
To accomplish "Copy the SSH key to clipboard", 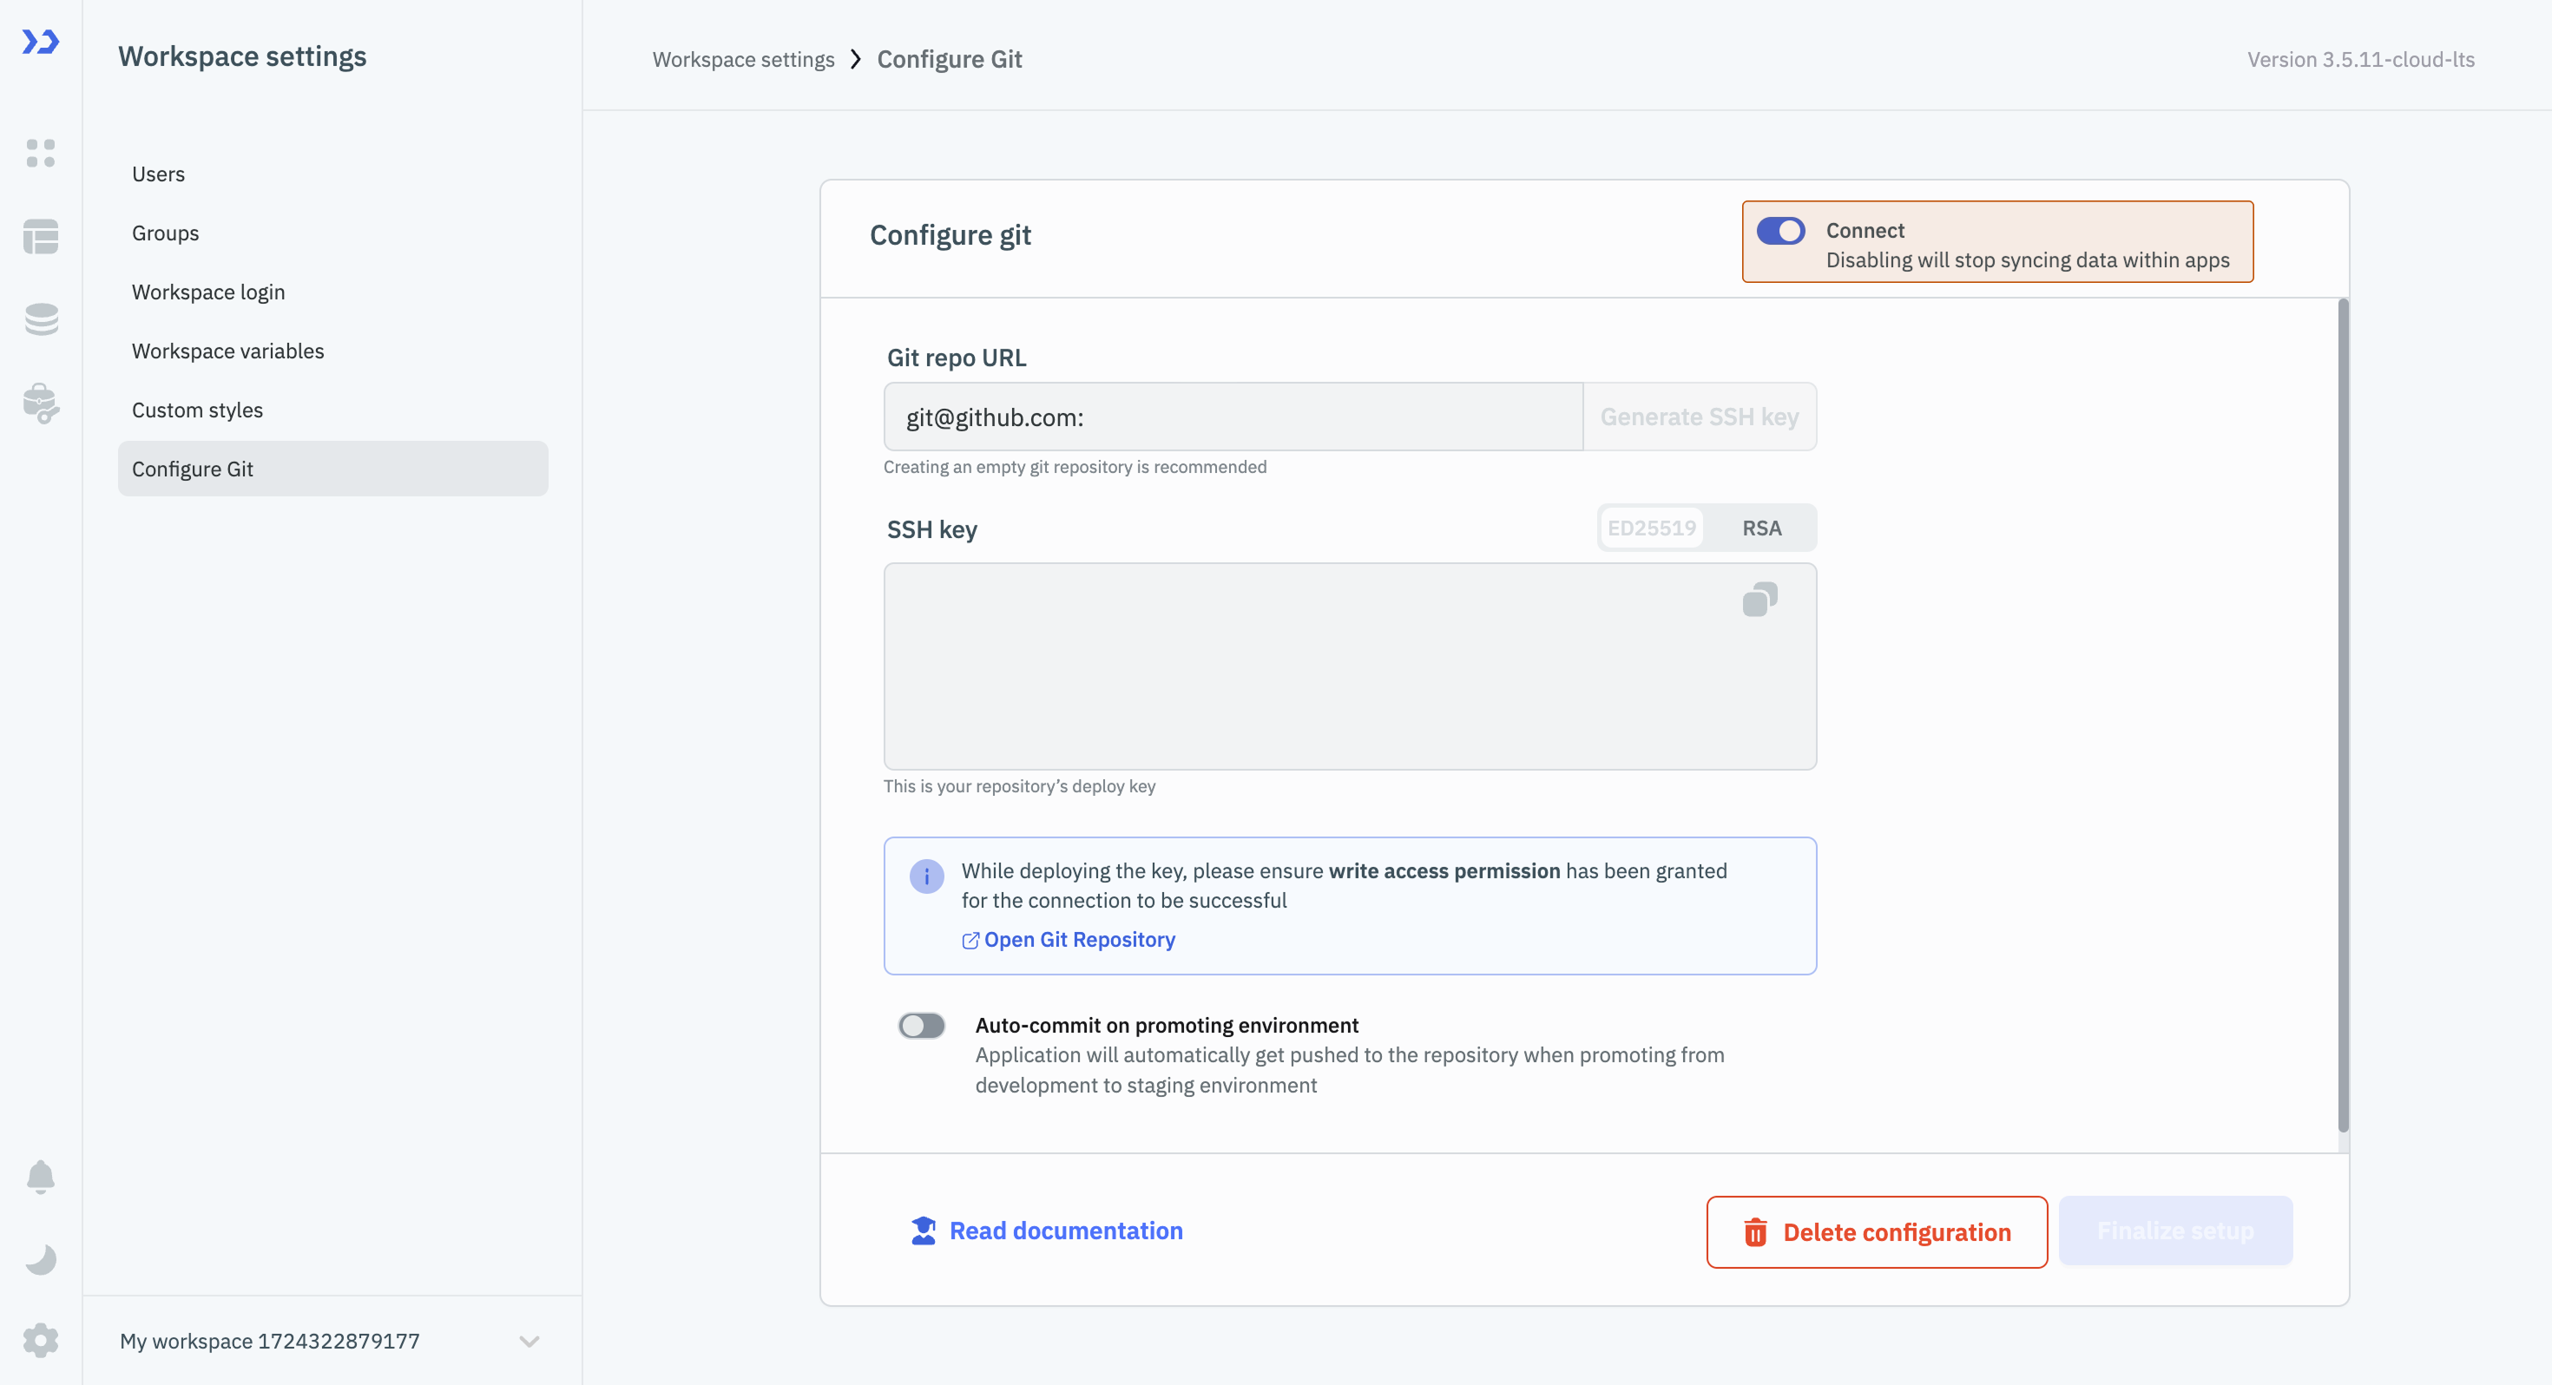I will click(x=1759, y=600).
